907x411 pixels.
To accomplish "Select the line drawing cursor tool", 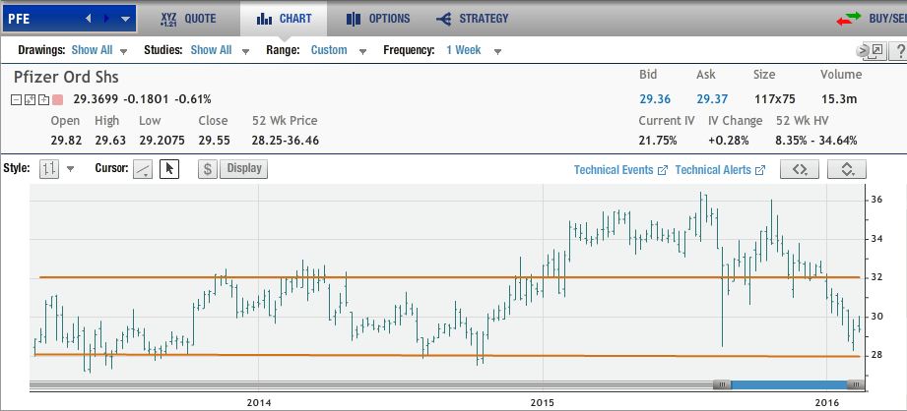I will click(143, 169).
